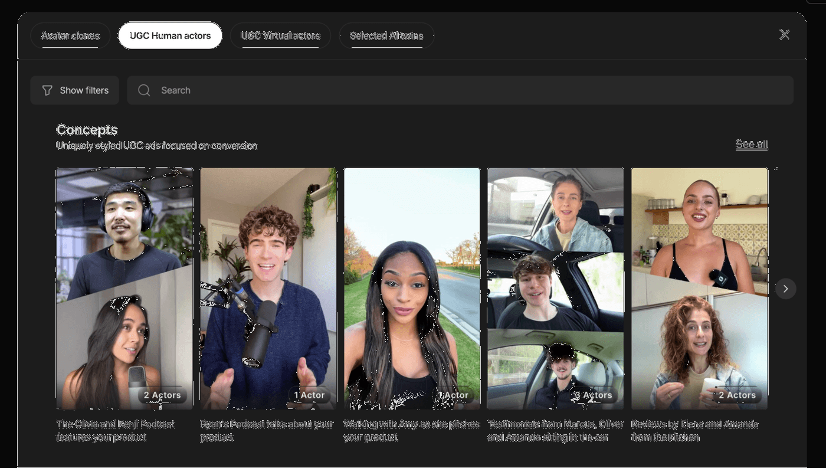Click the search magnifier icon
The width and height of the screenshot is (826, 468).
coord(144,90)
